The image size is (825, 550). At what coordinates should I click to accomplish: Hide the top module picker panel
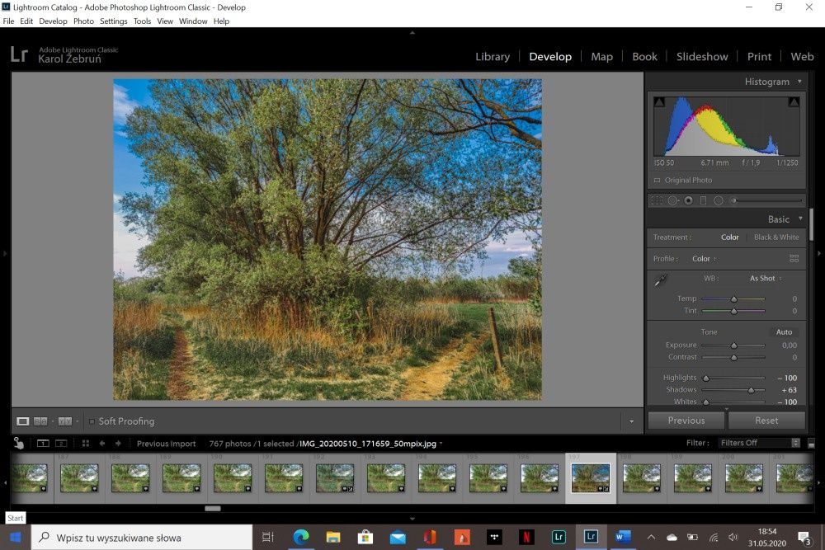click(x=412, y=33)
